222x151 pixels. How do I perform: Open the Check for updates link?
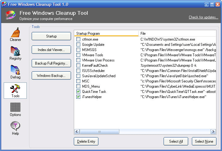pos(203,17)
